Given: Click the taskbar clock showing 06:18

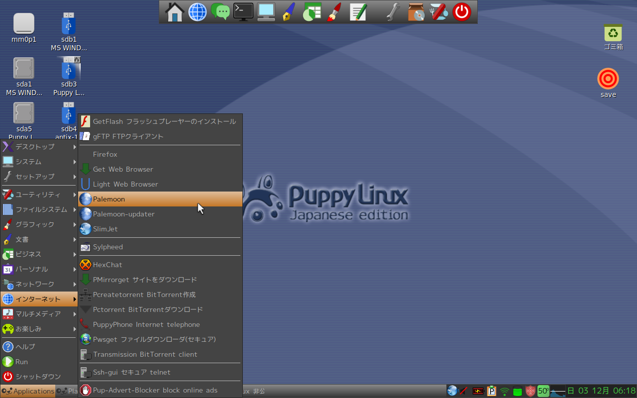Looking at the screenshot, I should (602, 391).
